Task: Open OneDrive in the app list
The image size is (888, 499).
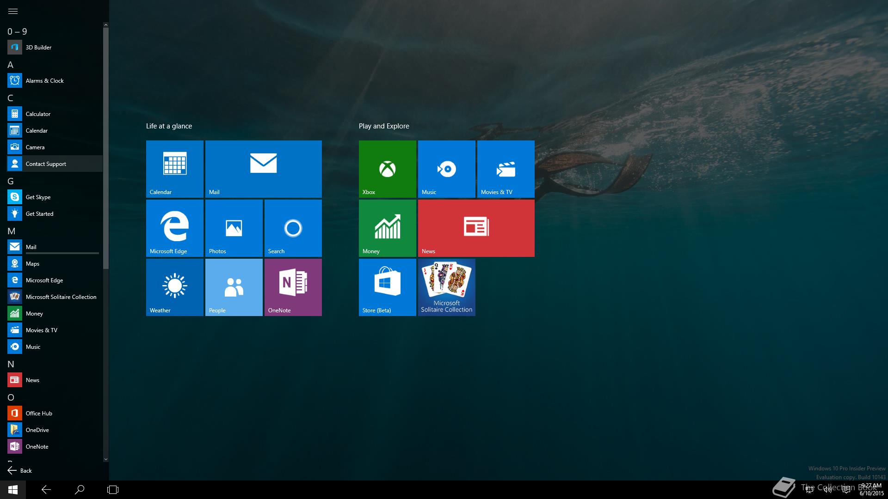Action: (x=55, y=430)
